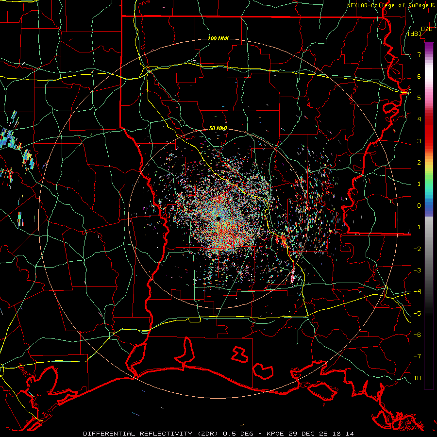This screenshot has width=437, height=437.
Task: Click the 0.5 DEG elevation text
Action: pos(238,434)
